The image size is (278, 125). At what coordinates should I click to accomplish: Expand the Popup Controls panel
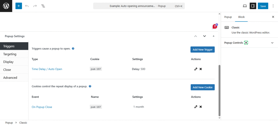pyautogui.click(x=272, y=43)
